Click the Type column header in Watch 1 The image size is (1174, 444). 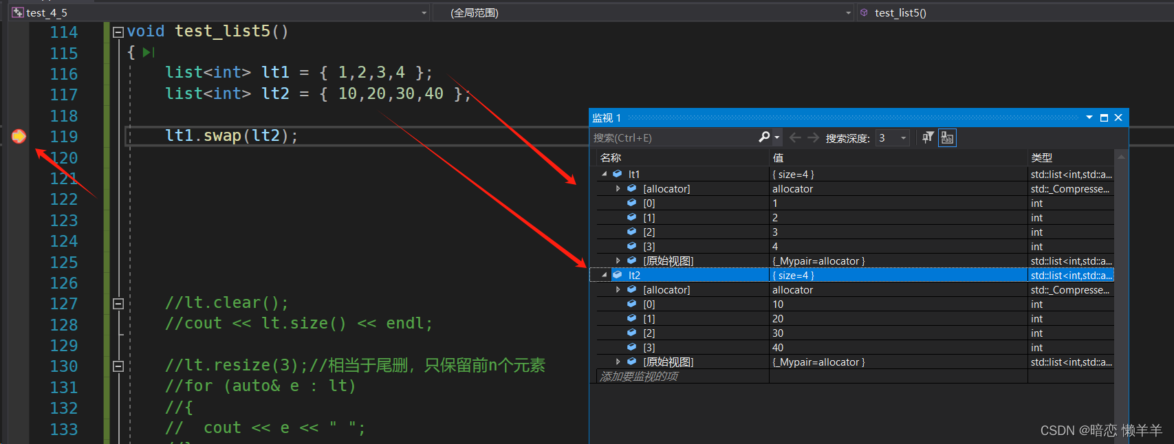click(x=1071, y=157)
